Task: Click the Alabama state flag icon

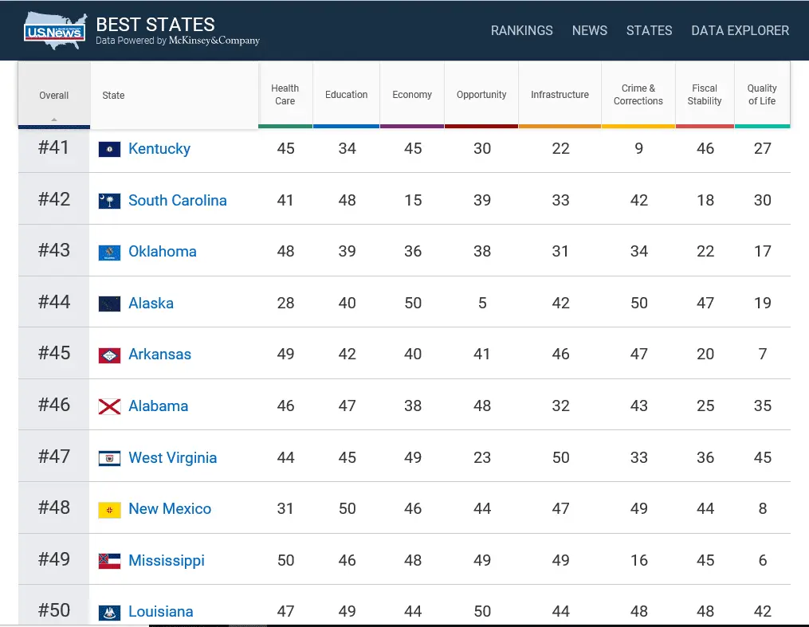Action: tap(109, 406)
